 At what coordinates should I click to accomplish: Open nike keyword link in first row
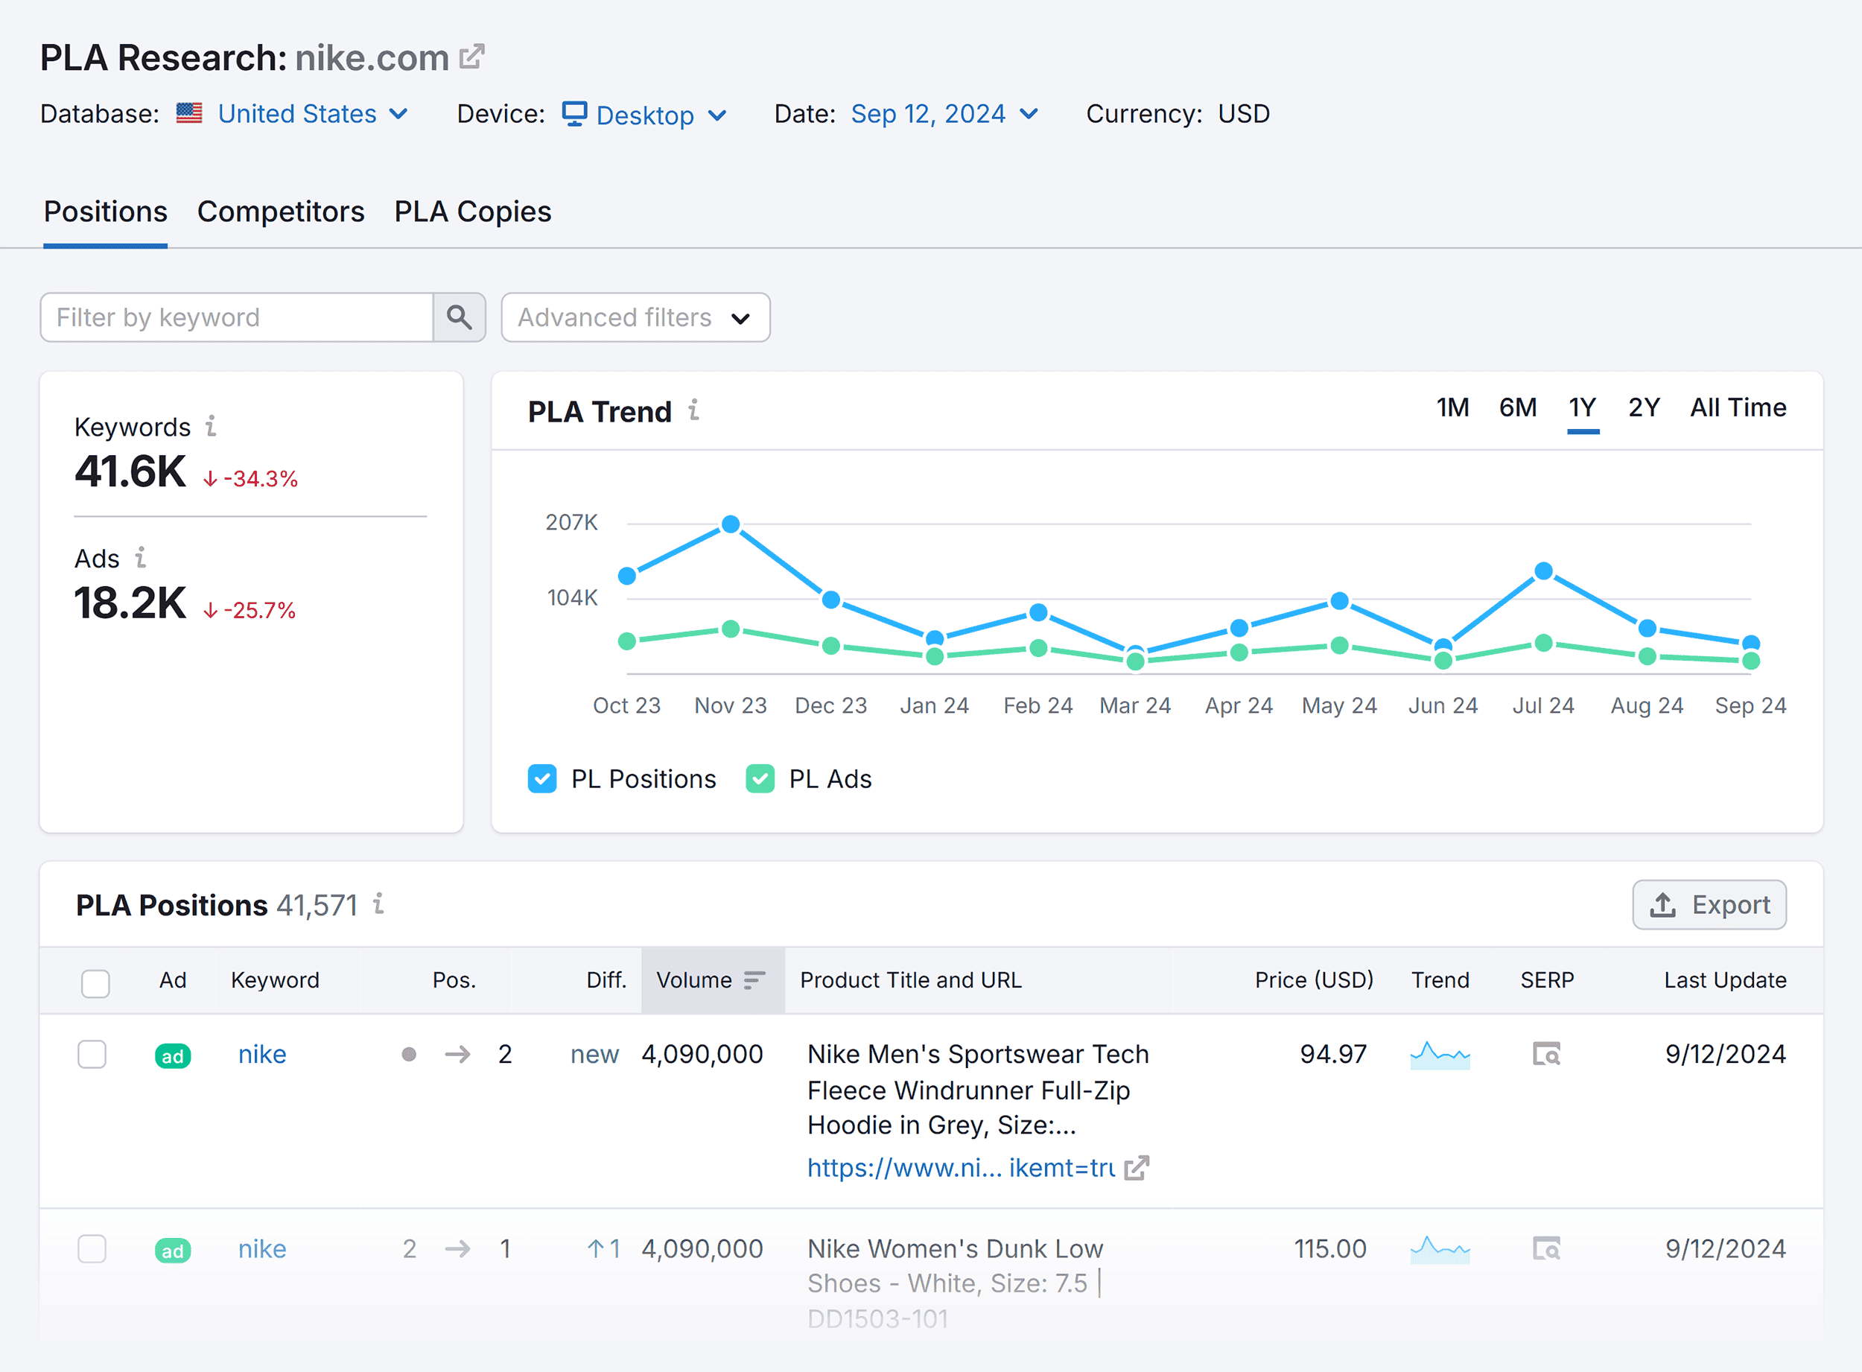coord(261,1054)
